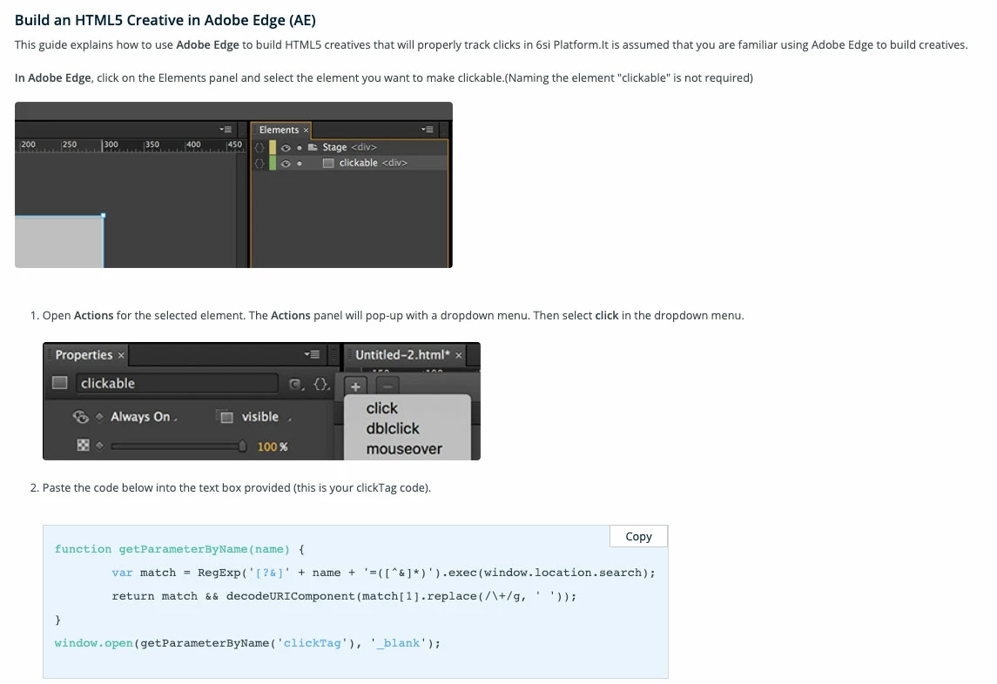
Task: Open actions braces icon on clickable row
Action: [259, 164]
